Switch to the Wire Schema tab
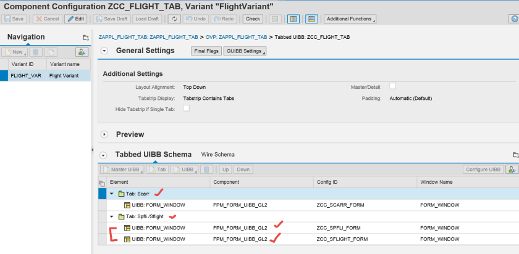519x254 pixels. (x=217, y=154)
